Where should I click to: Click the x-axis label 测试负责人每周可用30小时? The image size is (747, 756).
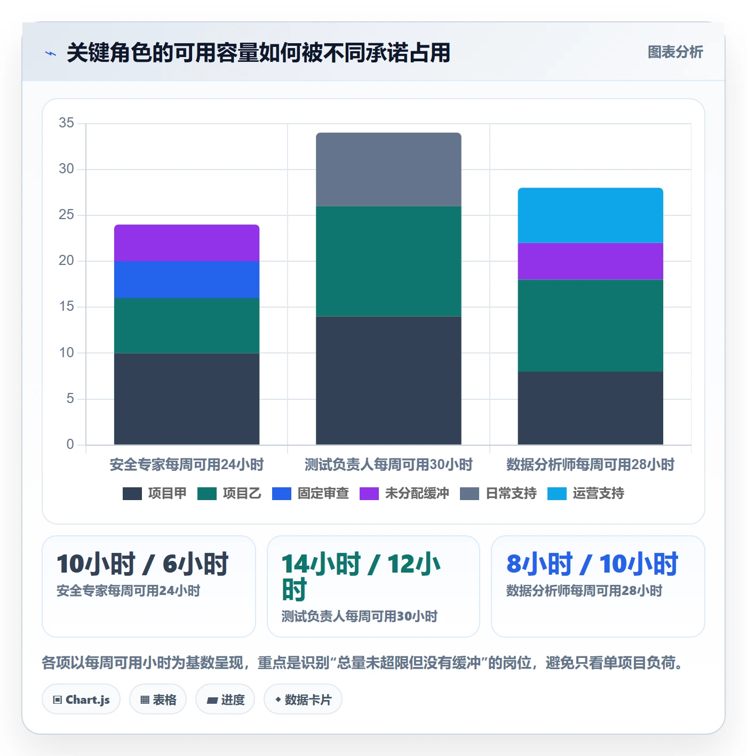pos(388,464)
